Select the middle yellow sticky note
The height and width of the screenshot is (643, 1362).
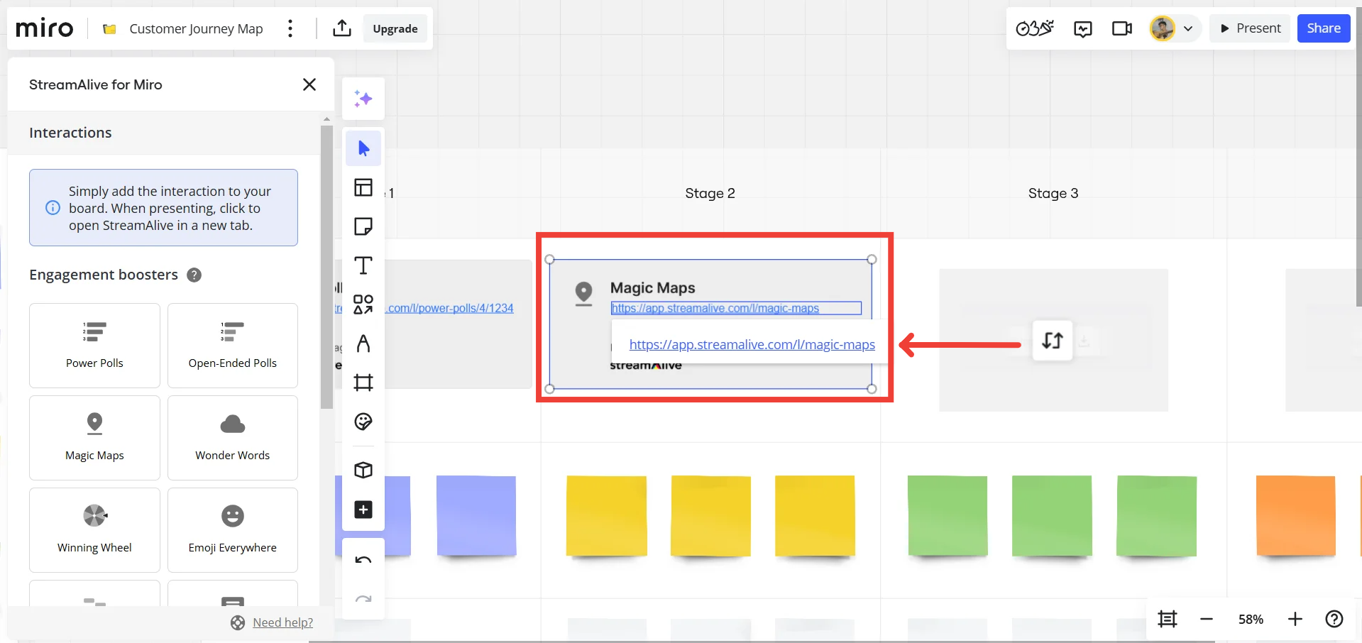(x=711, y=516)
